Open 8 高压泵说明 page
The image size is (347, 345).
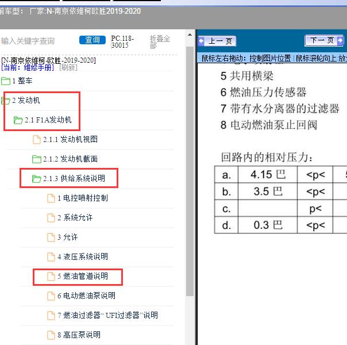(79, 335)
